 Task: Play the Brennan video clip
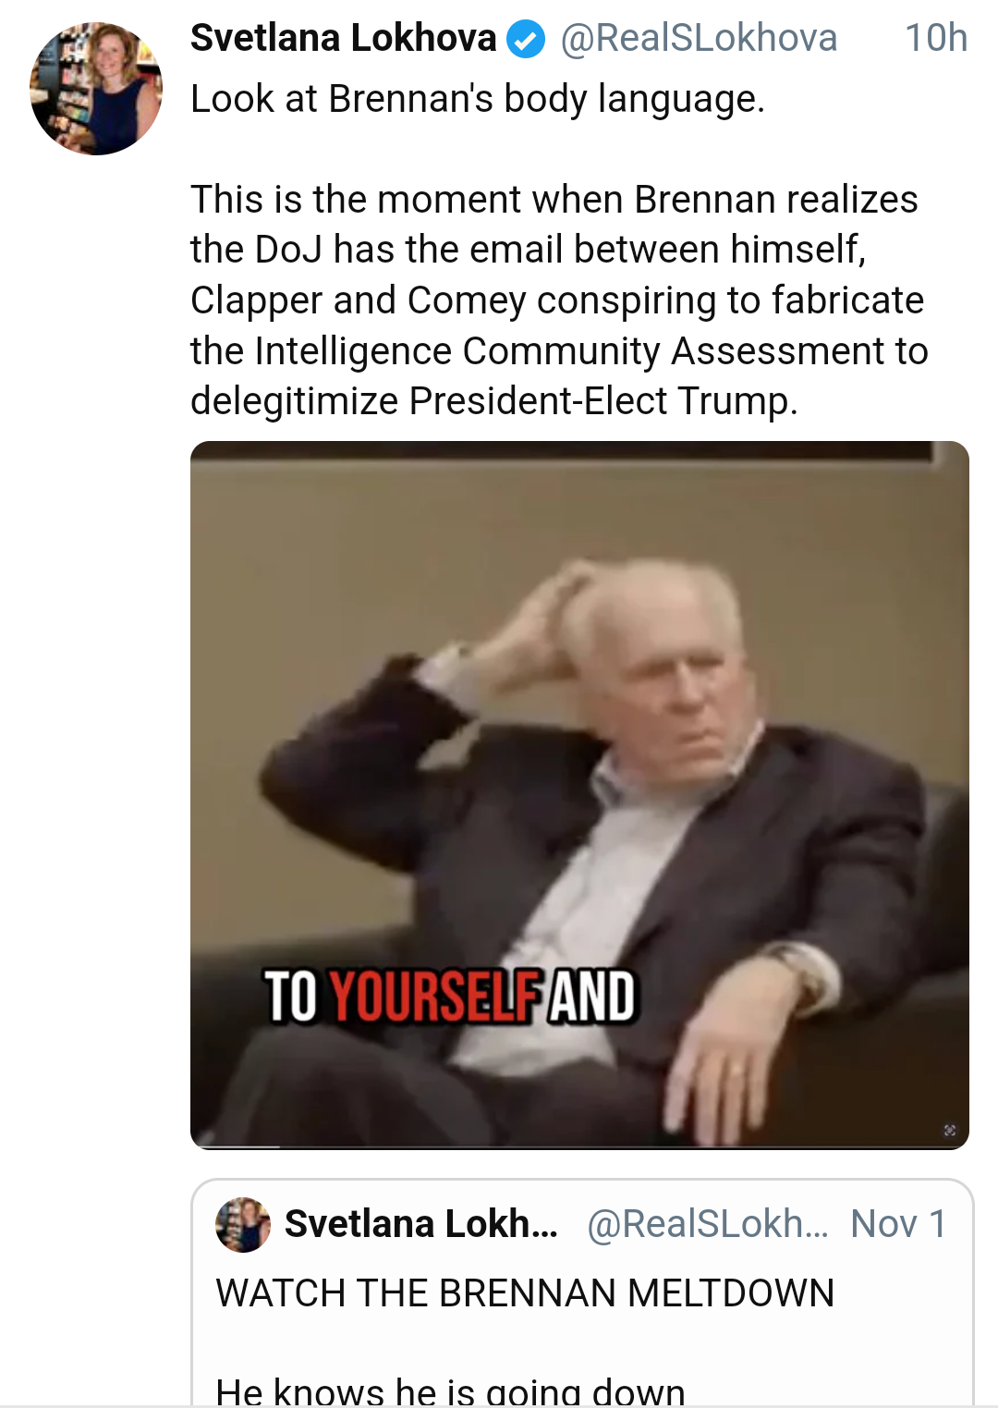(579, 795)
